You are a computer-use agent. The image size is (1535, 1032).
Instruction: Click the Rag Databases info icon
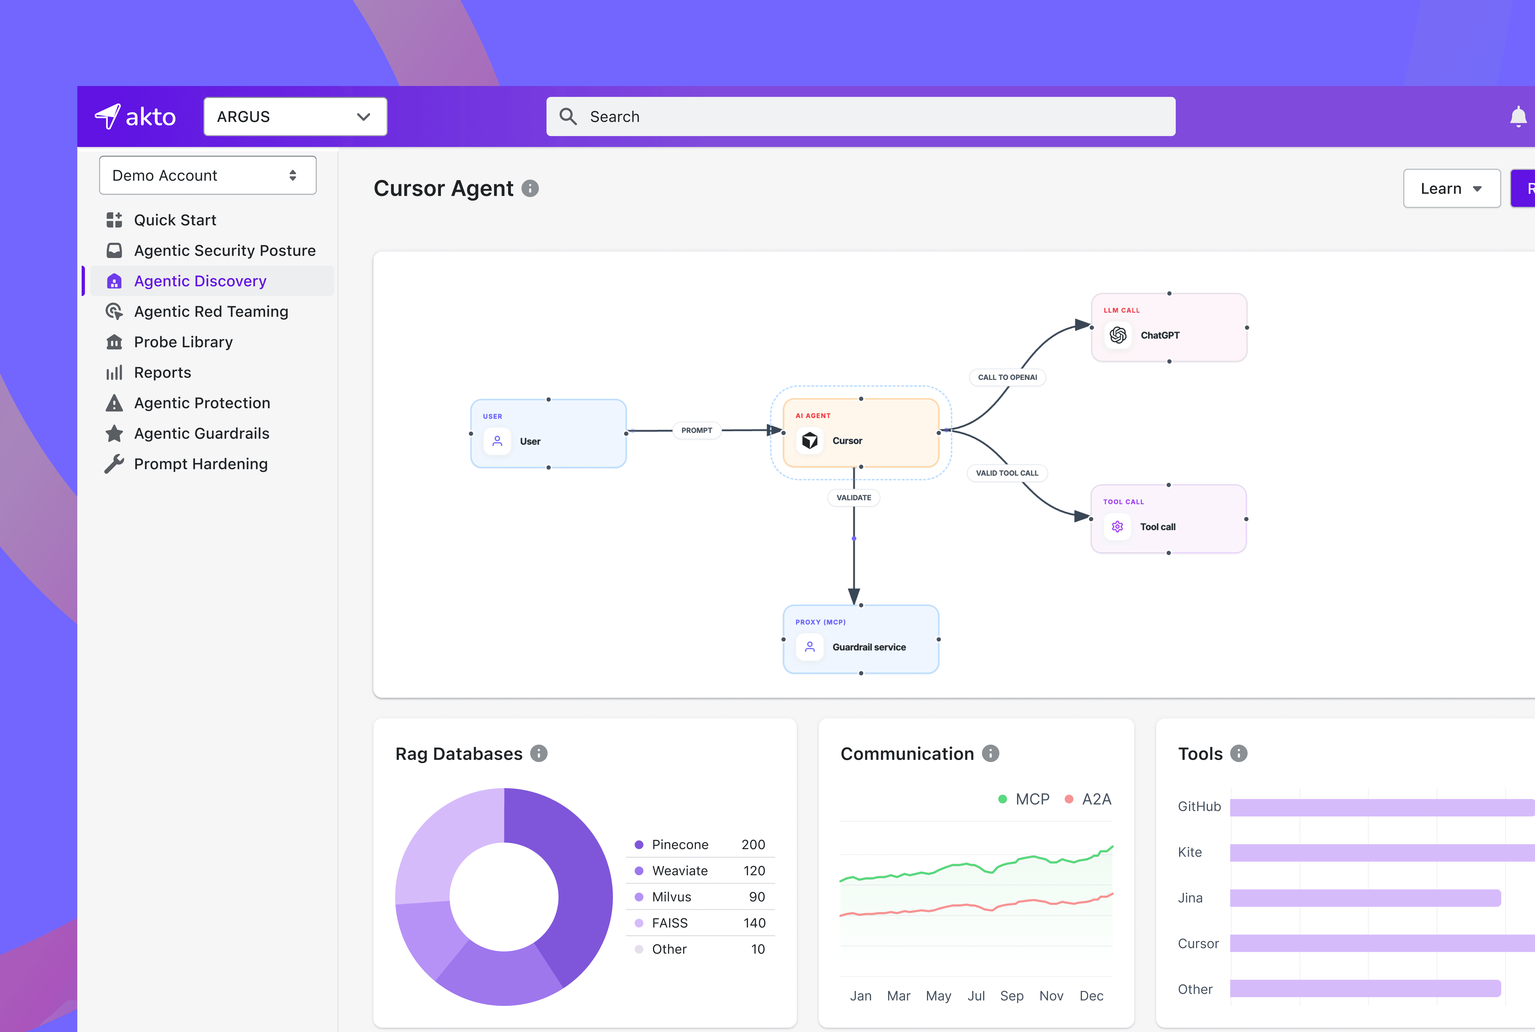click(538, 753)
